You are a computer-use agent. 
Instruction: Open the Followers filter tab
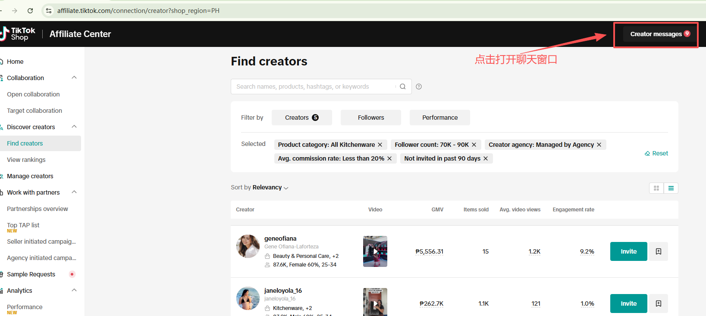pyautogui.click(x=370, y=118)
